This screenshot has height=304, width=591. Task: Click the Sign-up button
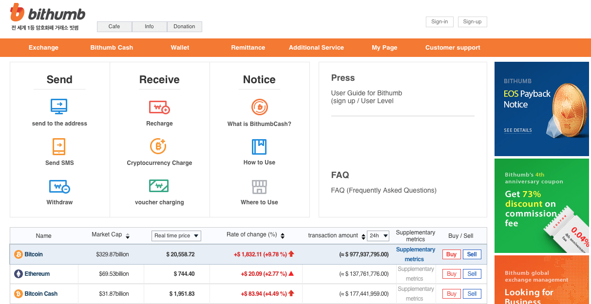coord(472,22)
